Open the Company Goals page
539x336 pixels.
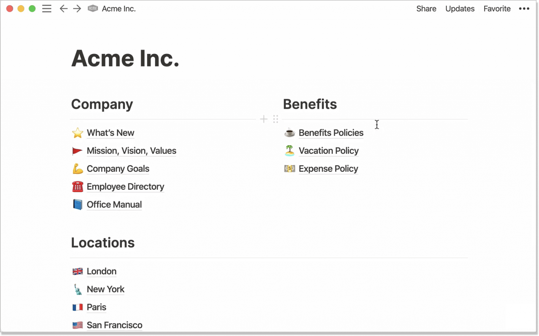coord(118,169)
